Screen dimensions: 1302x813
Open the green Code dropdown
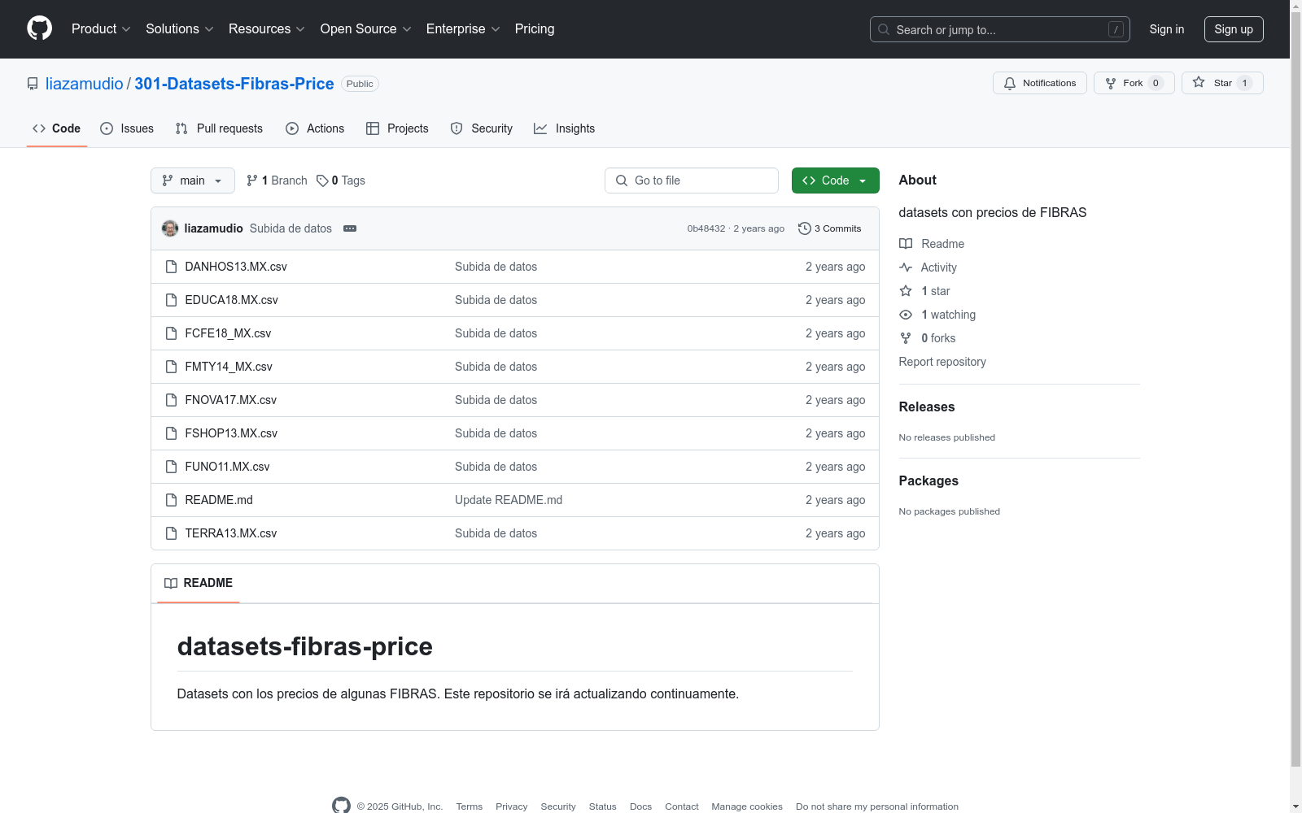pyautogui.click(x=836, y=180)
